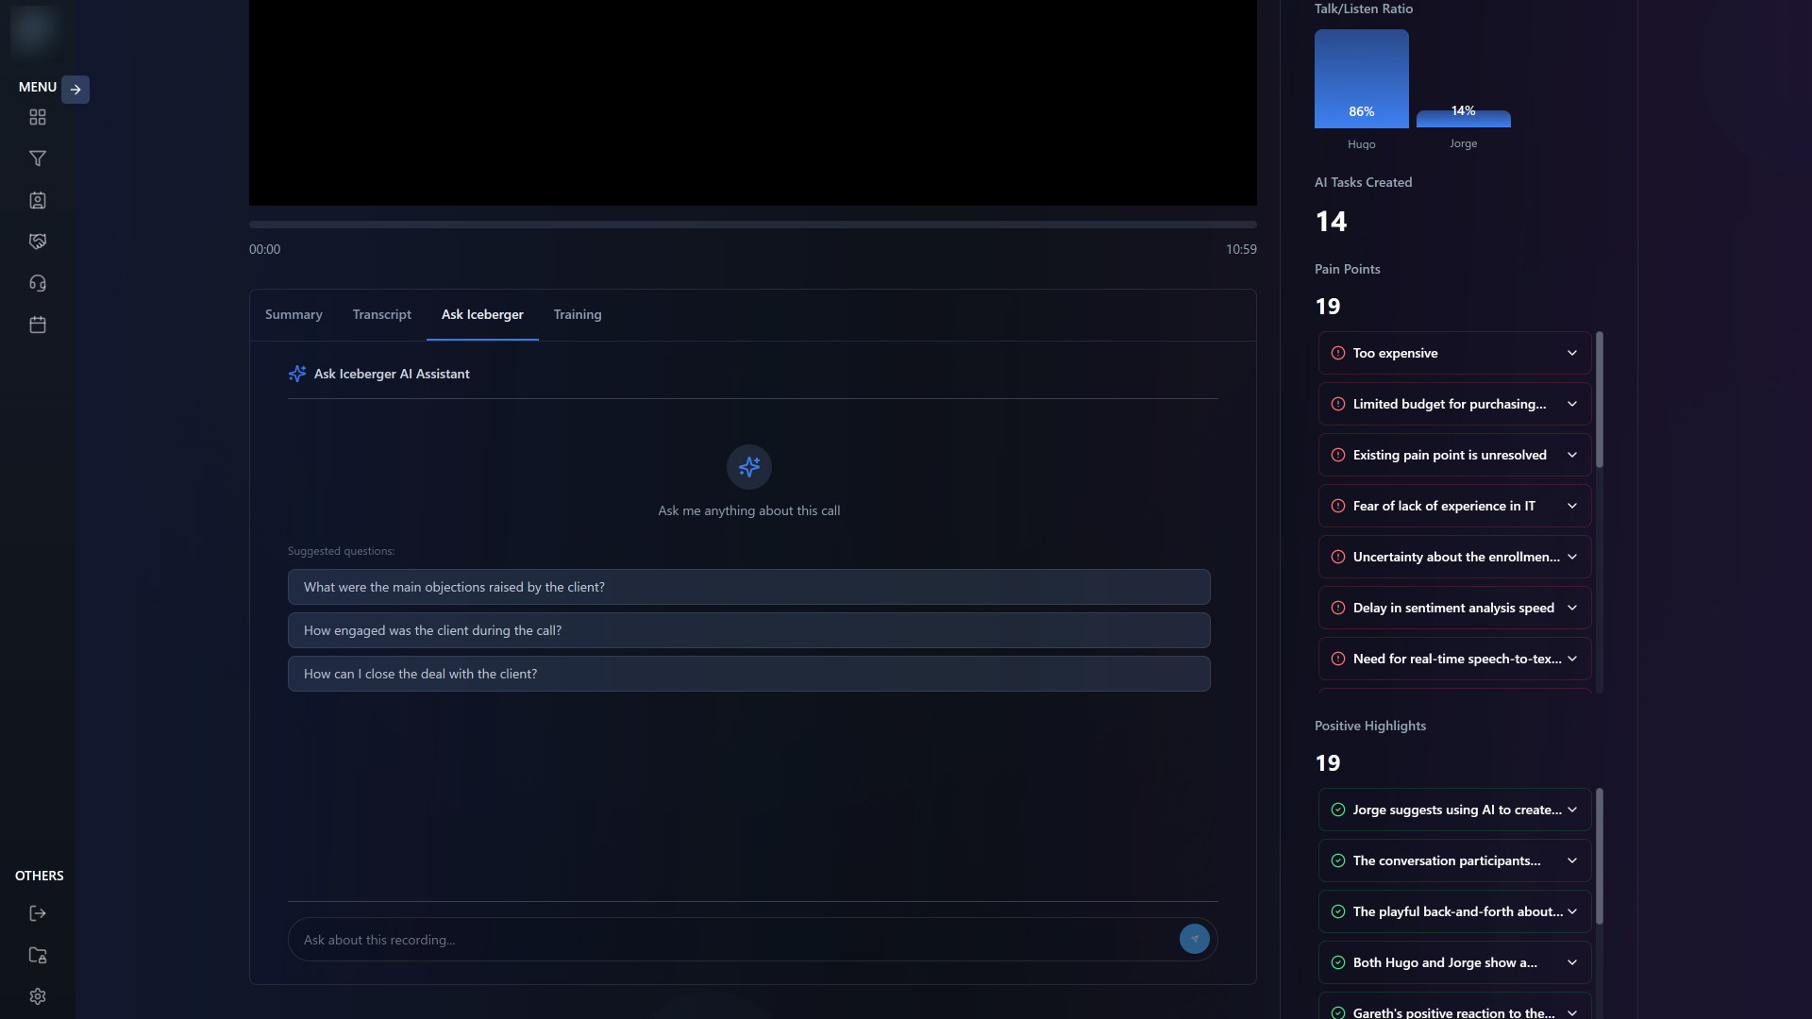The image size is (1812, 1019).
Task: Open the handshake deals icon
Action: tap(38, 242)
